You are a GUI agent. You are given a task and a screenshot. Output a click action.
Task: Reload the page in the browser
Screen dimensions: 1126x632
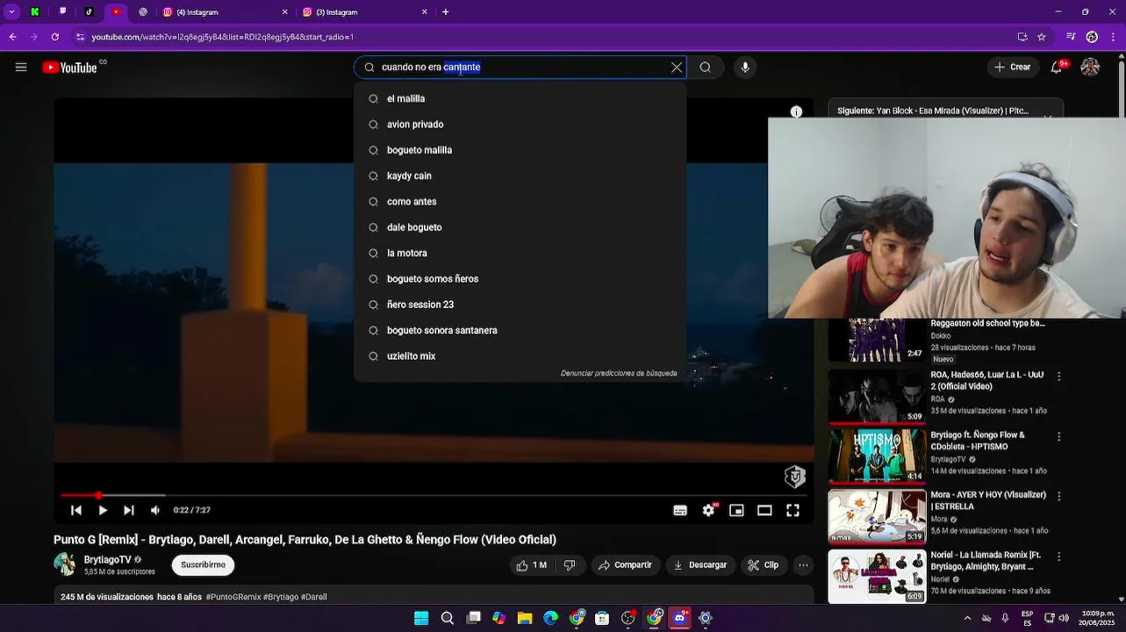pyautogui.click(x=55, y=37)
